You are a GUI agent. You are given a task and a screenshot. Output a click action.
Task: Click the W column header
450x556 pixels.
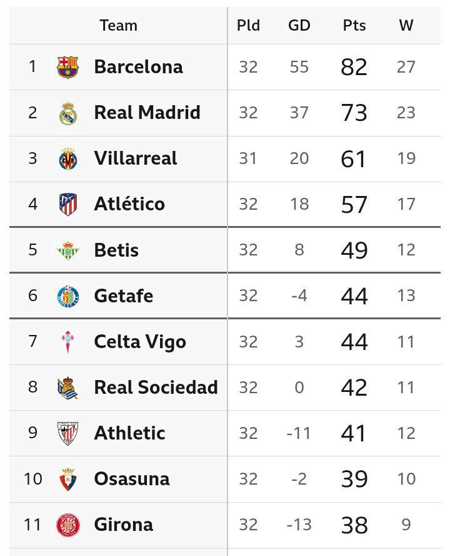coord(406,26)
